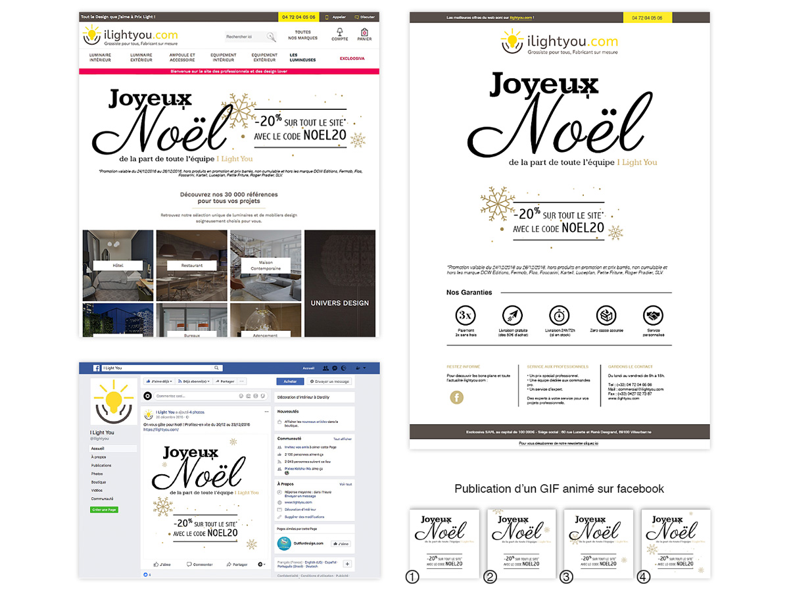Click the Maison Contemporaine thumbnail
The height and width of the screenshot is (592, 789).
point(266,265)
